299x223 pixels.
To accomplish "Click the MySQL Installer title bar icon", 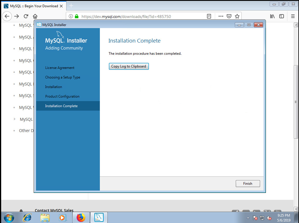I will click(x=39, y=25).
